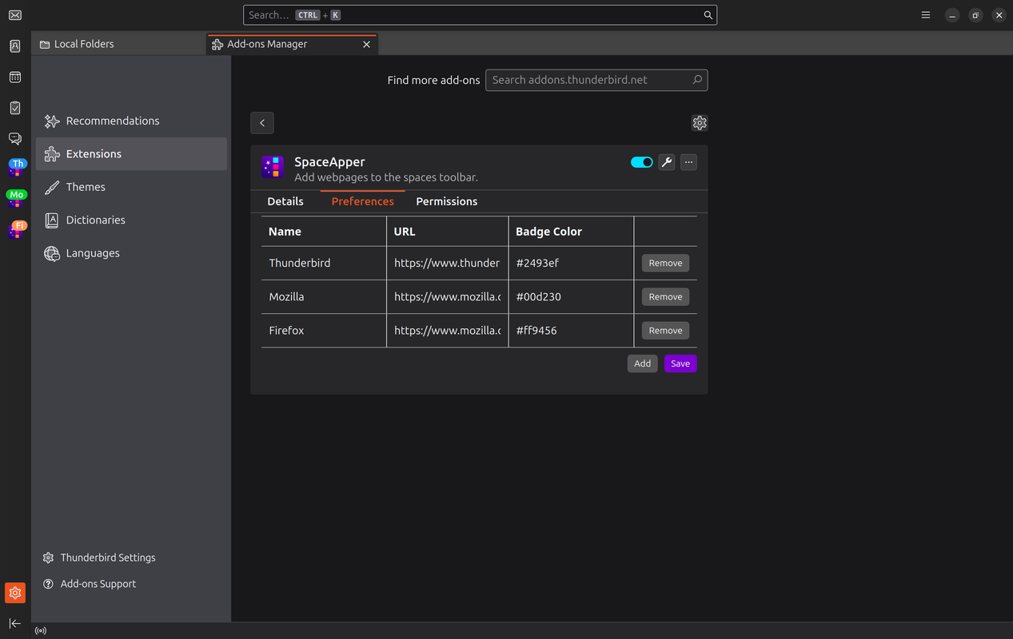Click the Add button
The height and width of the screenshot is (639, 1013).
[x=643, y=363]
